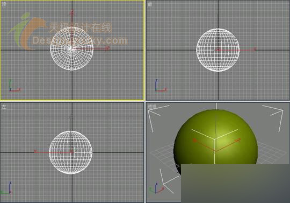Click the axis tripod in the Perspective viewport corner
Screen dimensions: 290x203
(157, 188)
